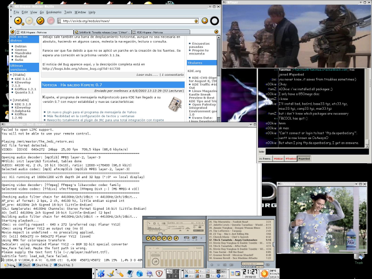Image resolution: width=372 pixels, height=279 pixels.
Task: Click the new tab icon left of the tabs
Action: [13, 32]
